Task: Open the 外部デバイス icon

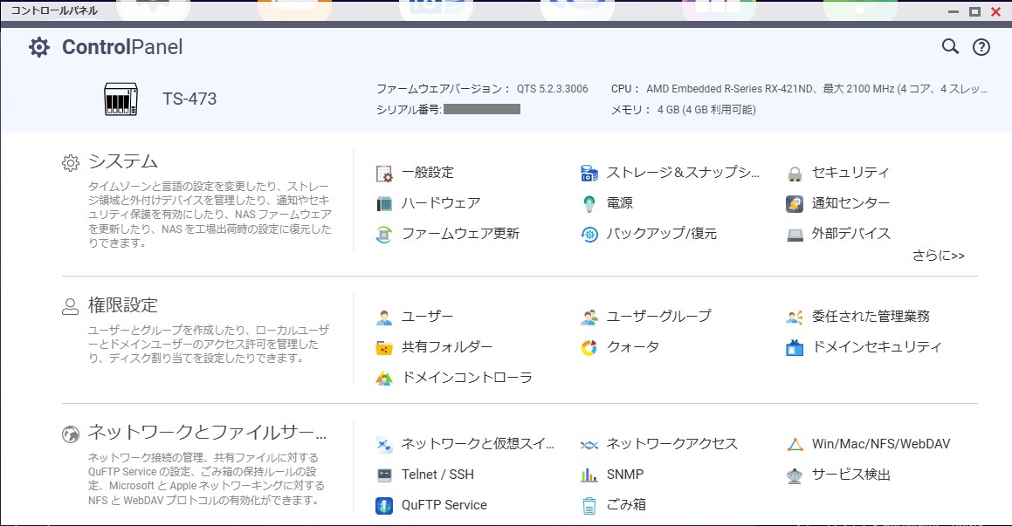Action: click(x=795, y=234)
